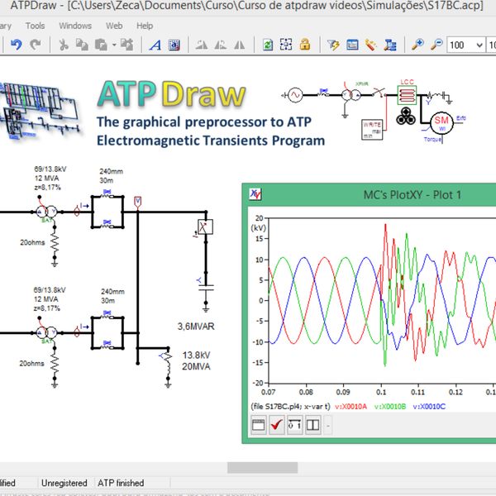Select the lower current probe after transformer
This screenshot has height=496, width=496.
pos(77,332)
